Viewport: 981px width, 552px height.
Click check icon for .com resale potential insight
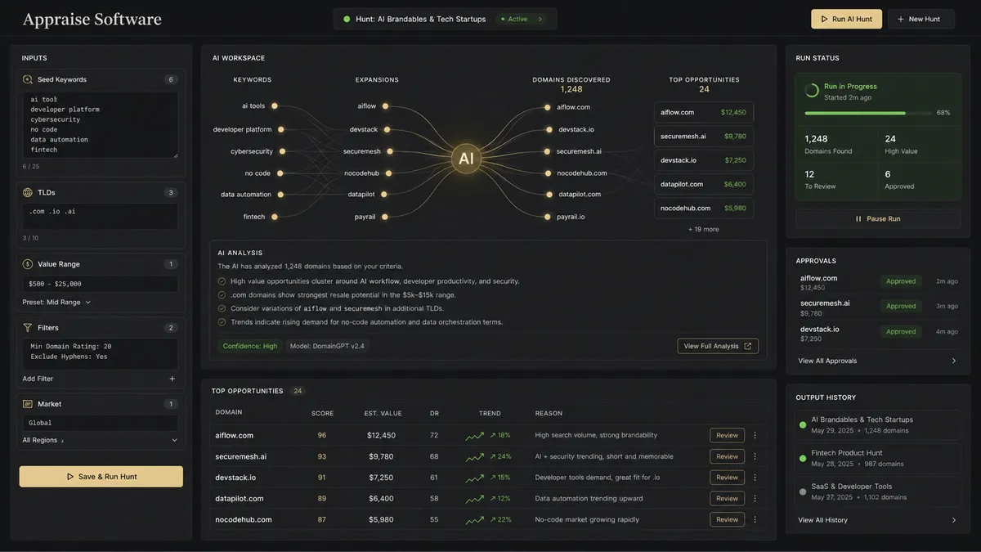[222, 294]
